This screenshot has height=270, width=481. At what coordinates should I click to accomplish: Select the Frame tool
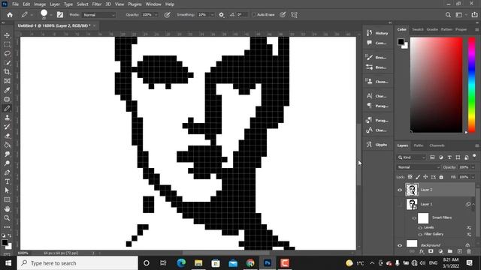7,81
